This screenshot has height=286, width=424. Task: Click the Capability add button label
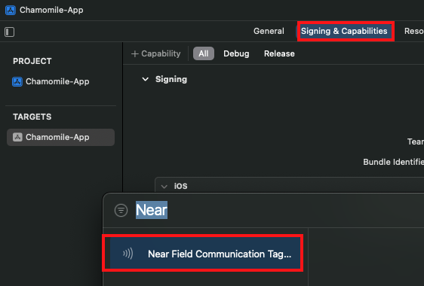pos(161,53)
